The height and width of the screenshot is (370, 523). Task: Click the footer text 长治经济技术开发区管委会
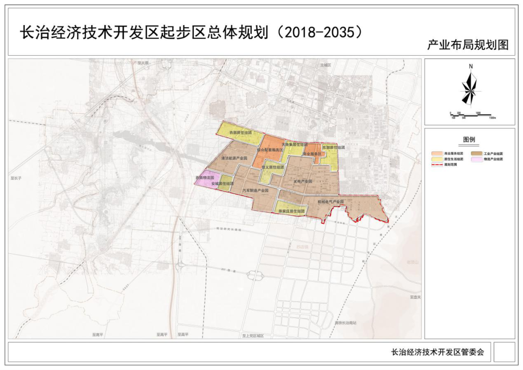click(x=437, y=352)
